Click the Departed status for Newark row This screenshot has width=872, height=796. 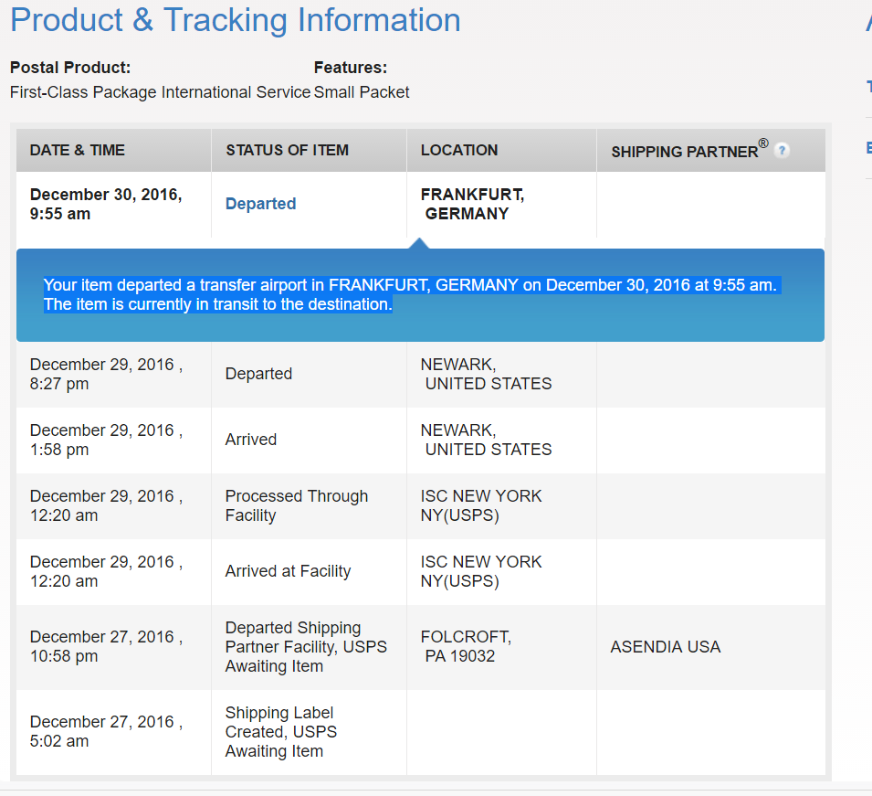258,374
